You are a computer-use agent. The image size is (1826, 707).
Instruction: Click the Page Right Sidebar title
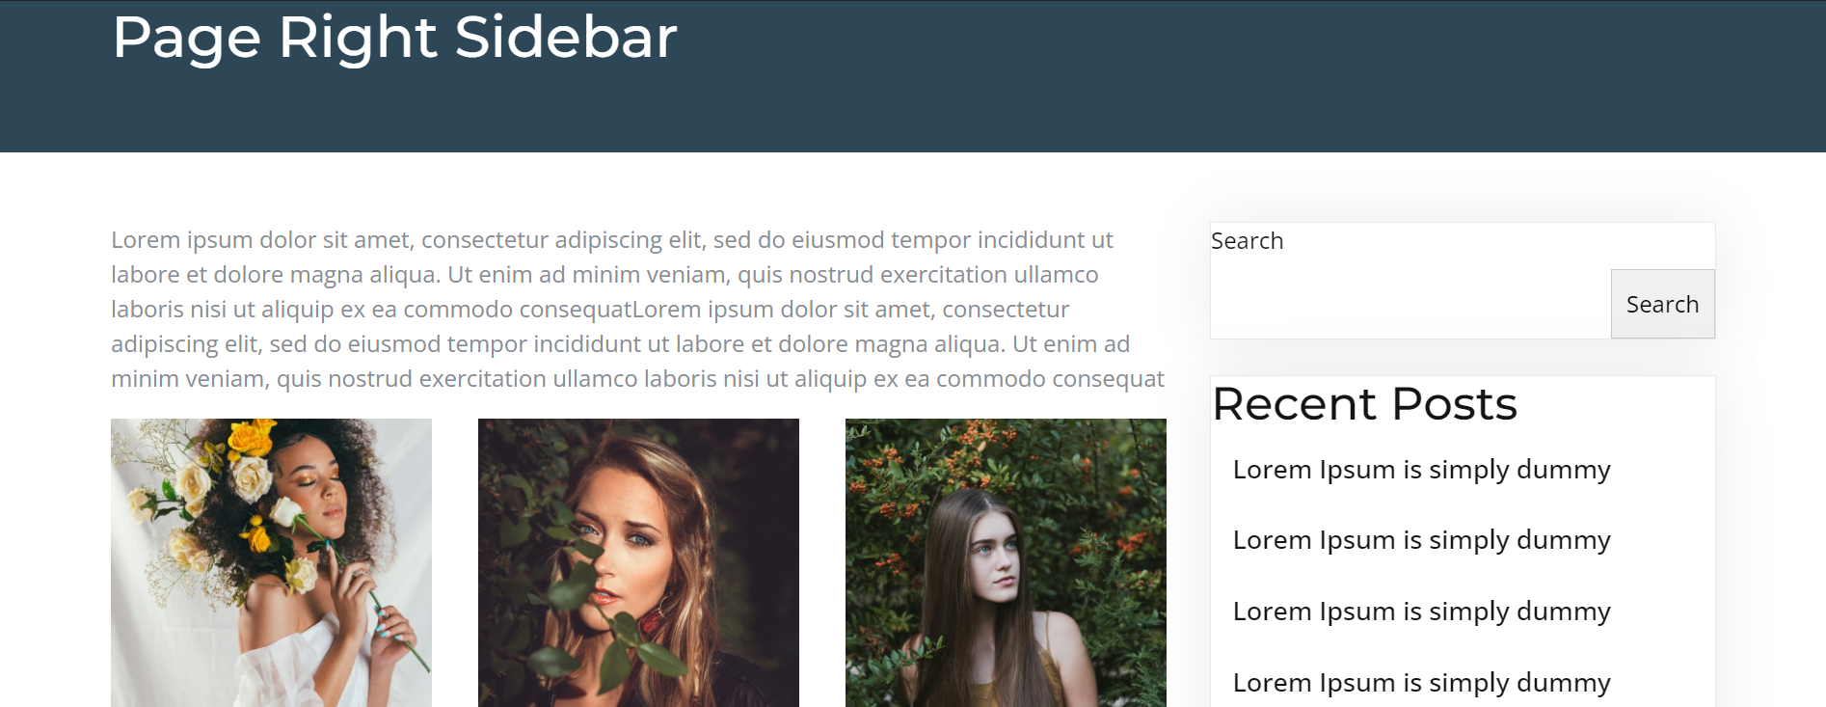click(x=394, y=37)
